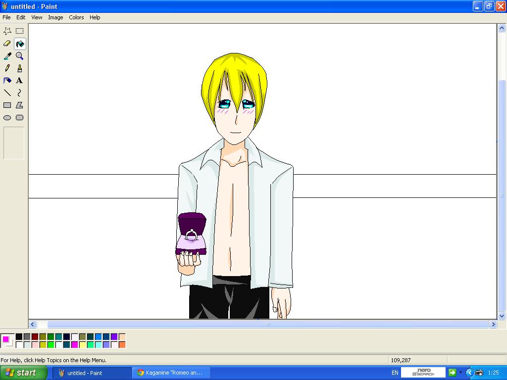This screenshot has width=507, height=380.
Task: Select the Brush tool
Action: pos(20,68)
